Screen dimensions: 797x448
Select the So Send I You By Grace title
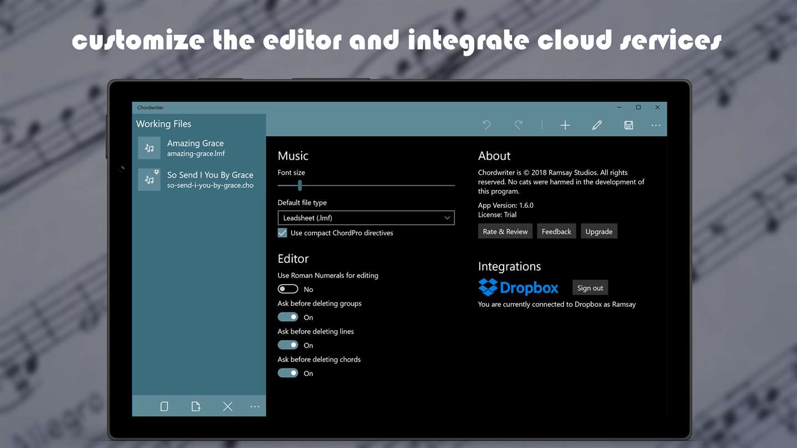click(210, 175)
